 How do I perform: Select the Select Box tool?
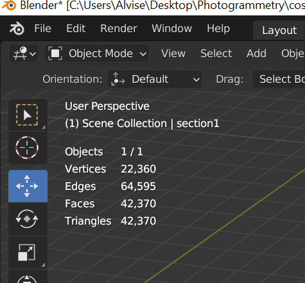pos(28,115)
